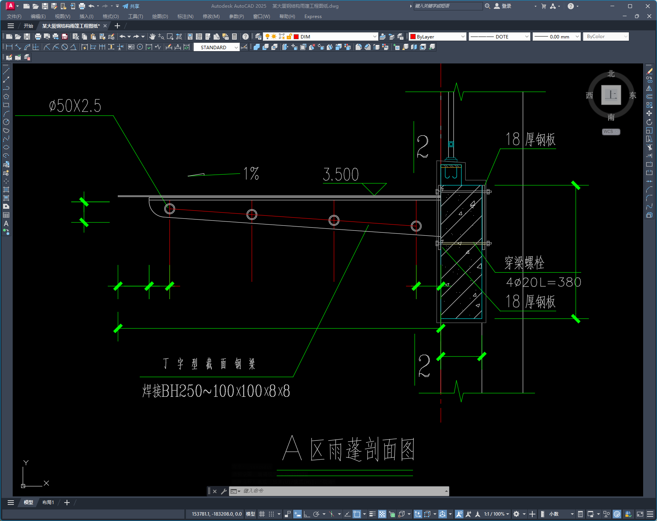Expand the application menu arrow beside A logo

17,6
